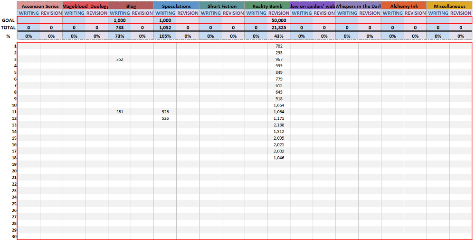Select the Reality Bomb total 21,325
This screenshot has width=475, height=242.
click(x=279, y=28)
